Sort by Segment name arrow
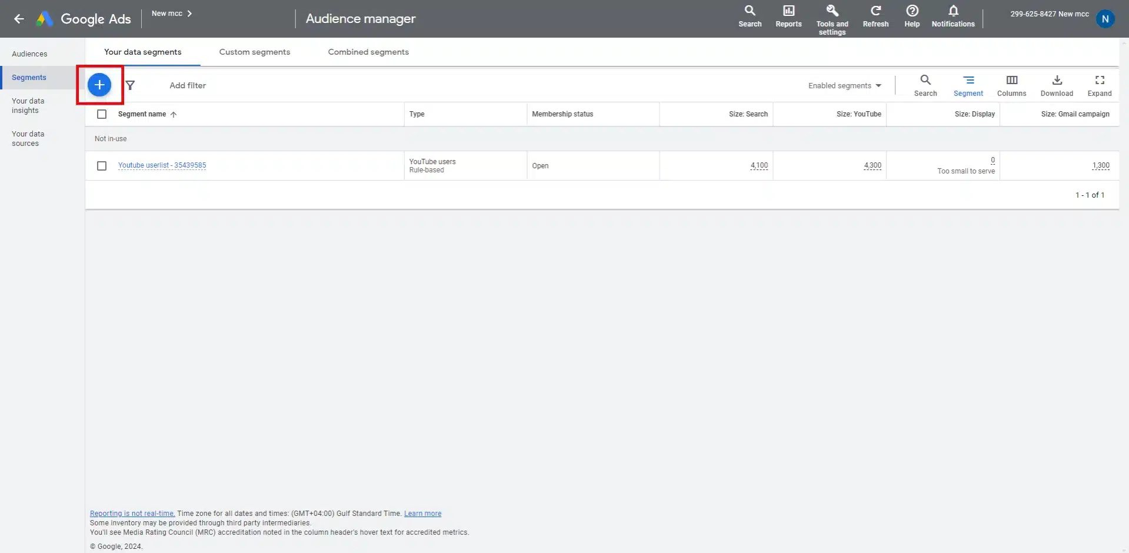Viewport: 1129px width, 553px height. click(x=174, y=115)
